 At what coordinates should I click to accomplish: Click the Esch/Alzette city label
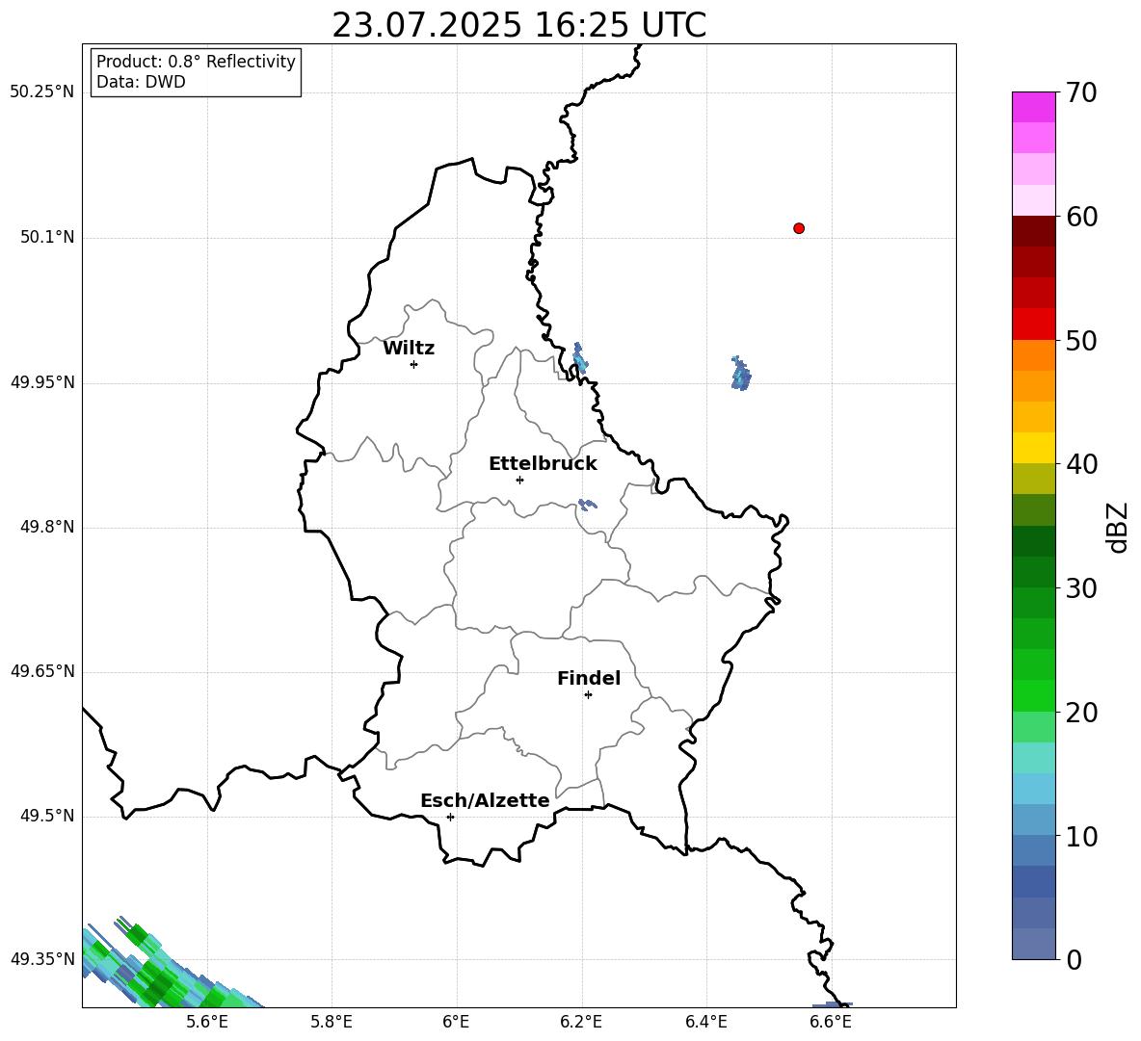click(485, 800)
